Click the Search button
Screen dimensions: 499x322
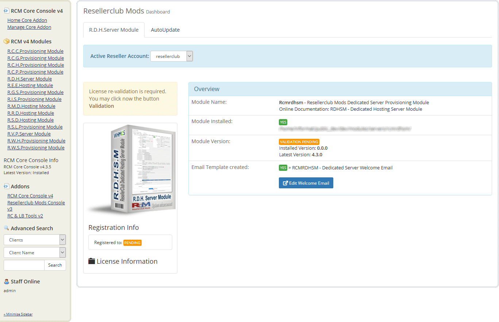(55, 265)
